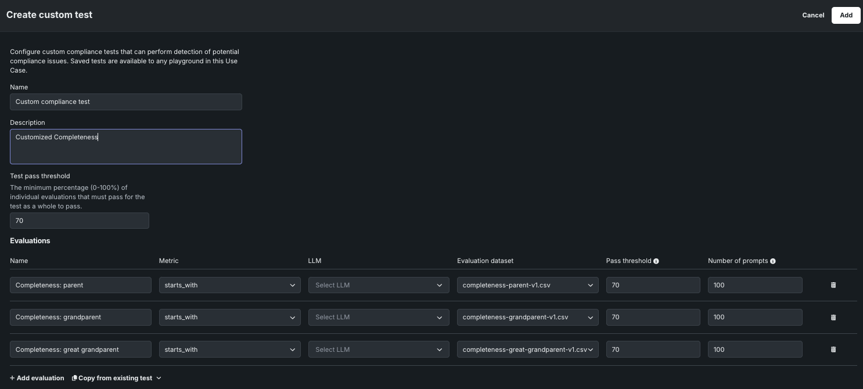Delete the Completeness: parent evaluation row
This screenshot has width=863, height=389.
[833, 285]
